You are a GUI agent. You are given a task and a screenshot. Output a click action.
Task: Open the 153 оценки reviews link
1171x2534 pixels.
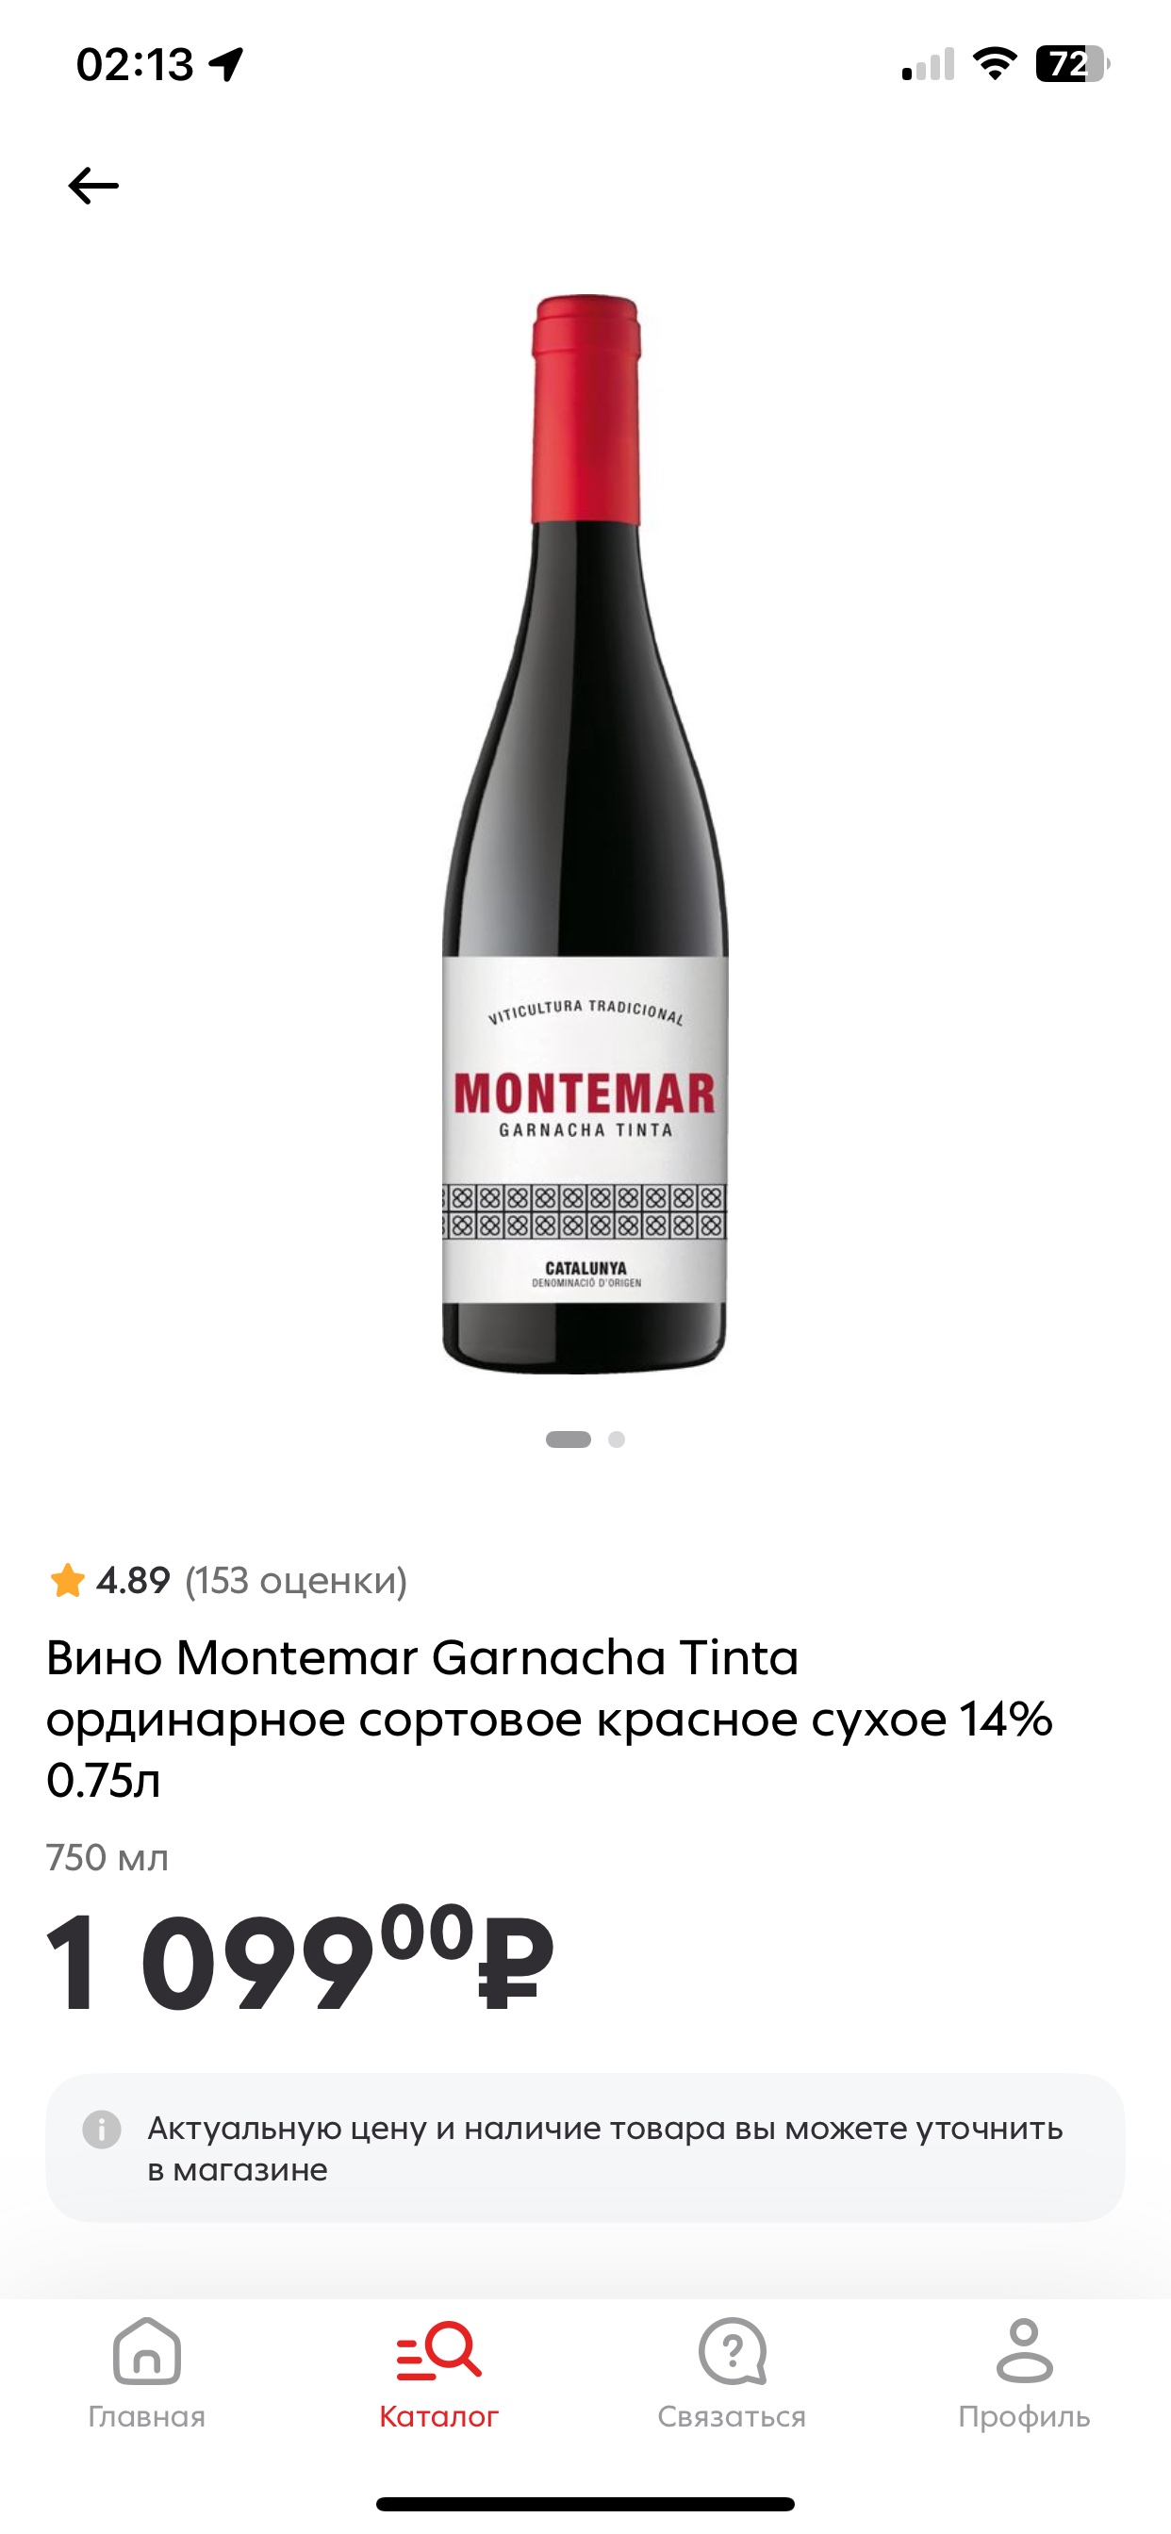pos(296,1581)
